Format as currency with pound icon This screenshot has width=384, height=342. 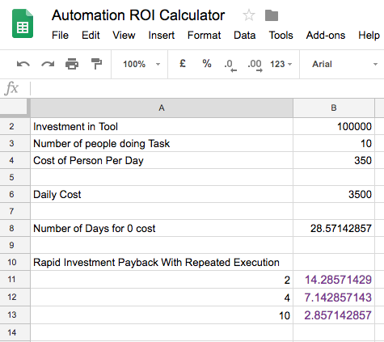183,64
